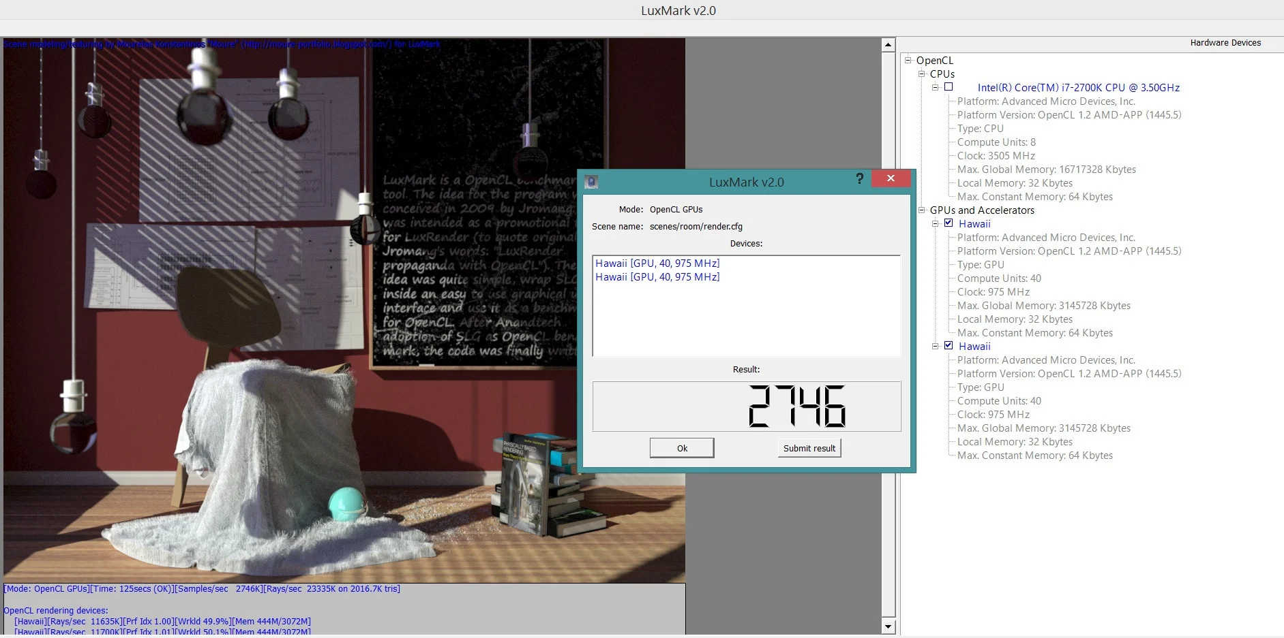This screenshot has height=638, width=1284.
Task: Collapse GPUs and Accelerators node
Action: (x=921, y=210)
